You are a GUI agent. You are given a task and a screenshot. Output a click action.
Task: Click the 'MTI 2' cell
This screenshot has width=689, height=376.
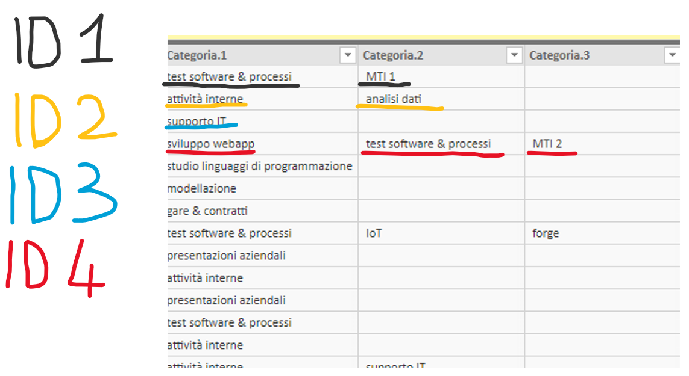coord(602,144)
